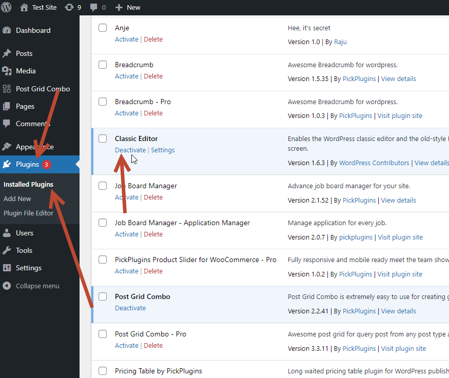Check the Post Grid Combo checkbox
Screen dimensions: 449x378
(x=103, y=296)
